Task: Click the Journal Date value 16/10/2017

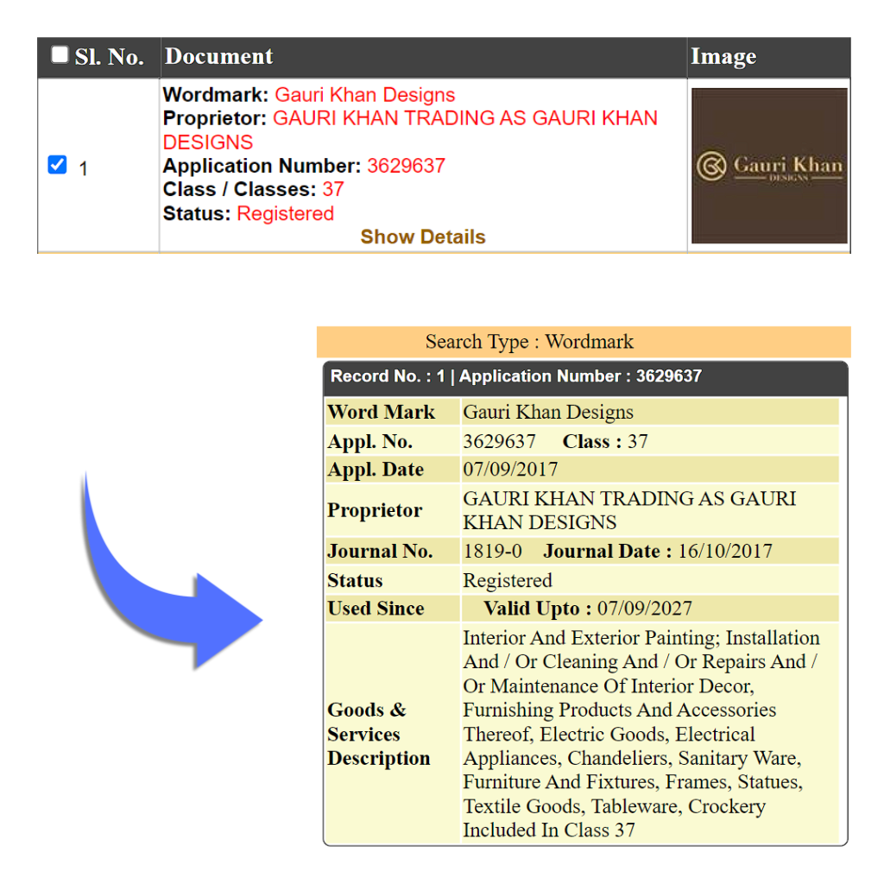Action: 725,551
